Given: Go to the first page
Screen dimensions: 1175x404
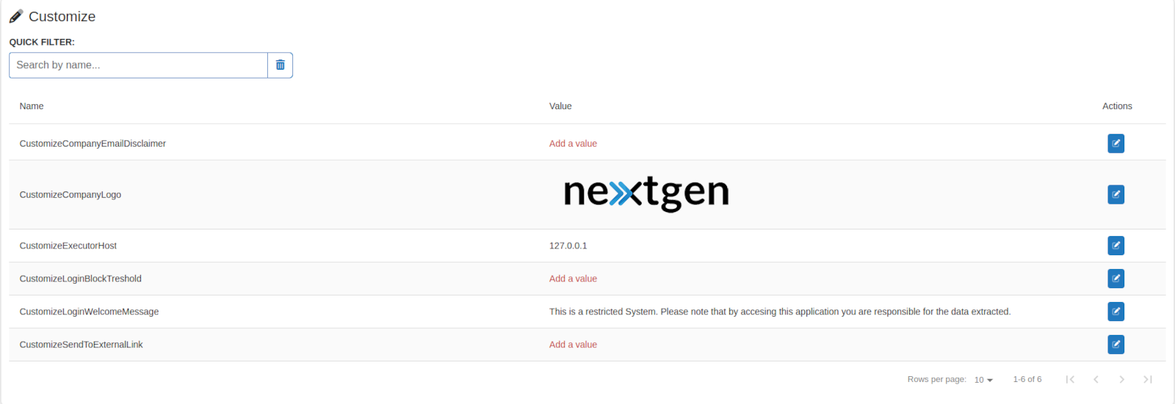Looking at the screenshot, I should [x=1070, y=379].
